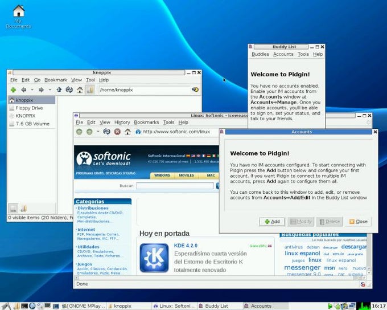Open the WINDOWS tab on Softonic
387x310 pixels.
162,176
